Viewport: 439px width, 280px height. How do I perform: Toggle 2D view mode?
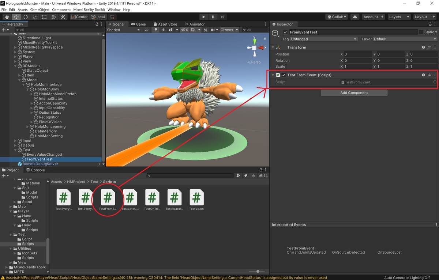[x=147, y=30]
